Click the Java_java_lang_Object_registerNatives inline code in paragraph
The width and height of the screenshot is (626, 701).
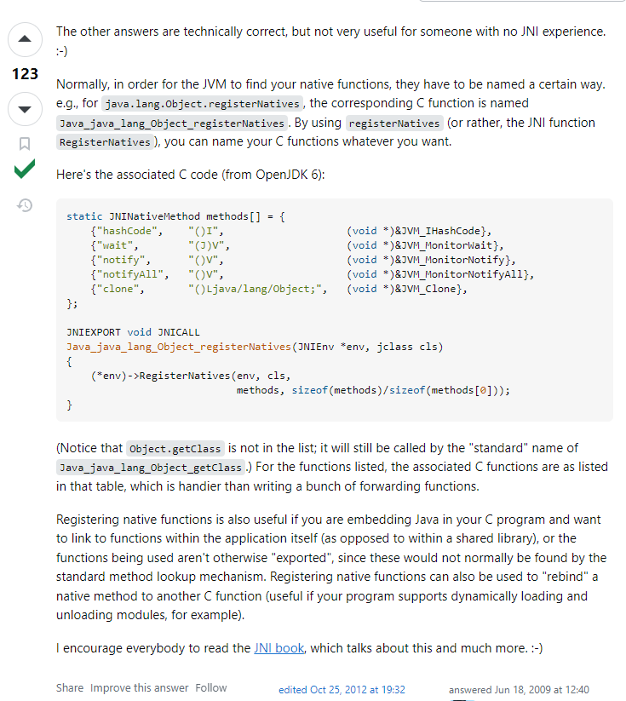point(173,124)
